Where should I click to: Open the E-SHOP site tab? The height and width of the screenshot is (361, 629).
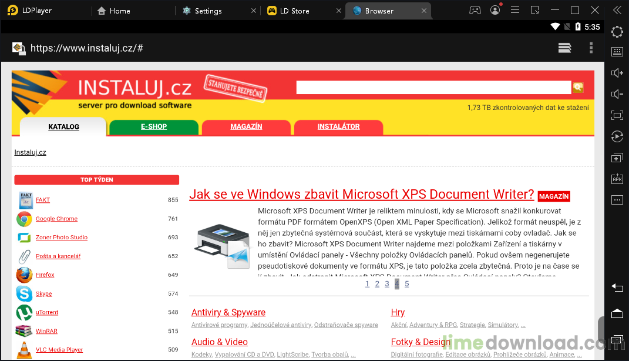pos(154,126)
